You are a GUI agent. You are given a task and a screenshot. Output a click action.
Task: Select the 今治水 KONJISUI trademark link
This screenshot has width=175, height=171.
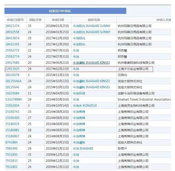click(x=85, y=106)
